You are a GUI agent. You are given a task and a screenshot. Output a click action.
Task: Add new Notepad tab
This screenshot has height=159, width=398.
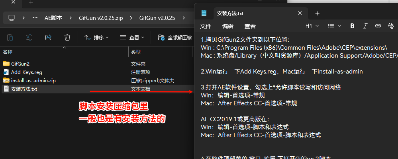click(x=317, y=14)
